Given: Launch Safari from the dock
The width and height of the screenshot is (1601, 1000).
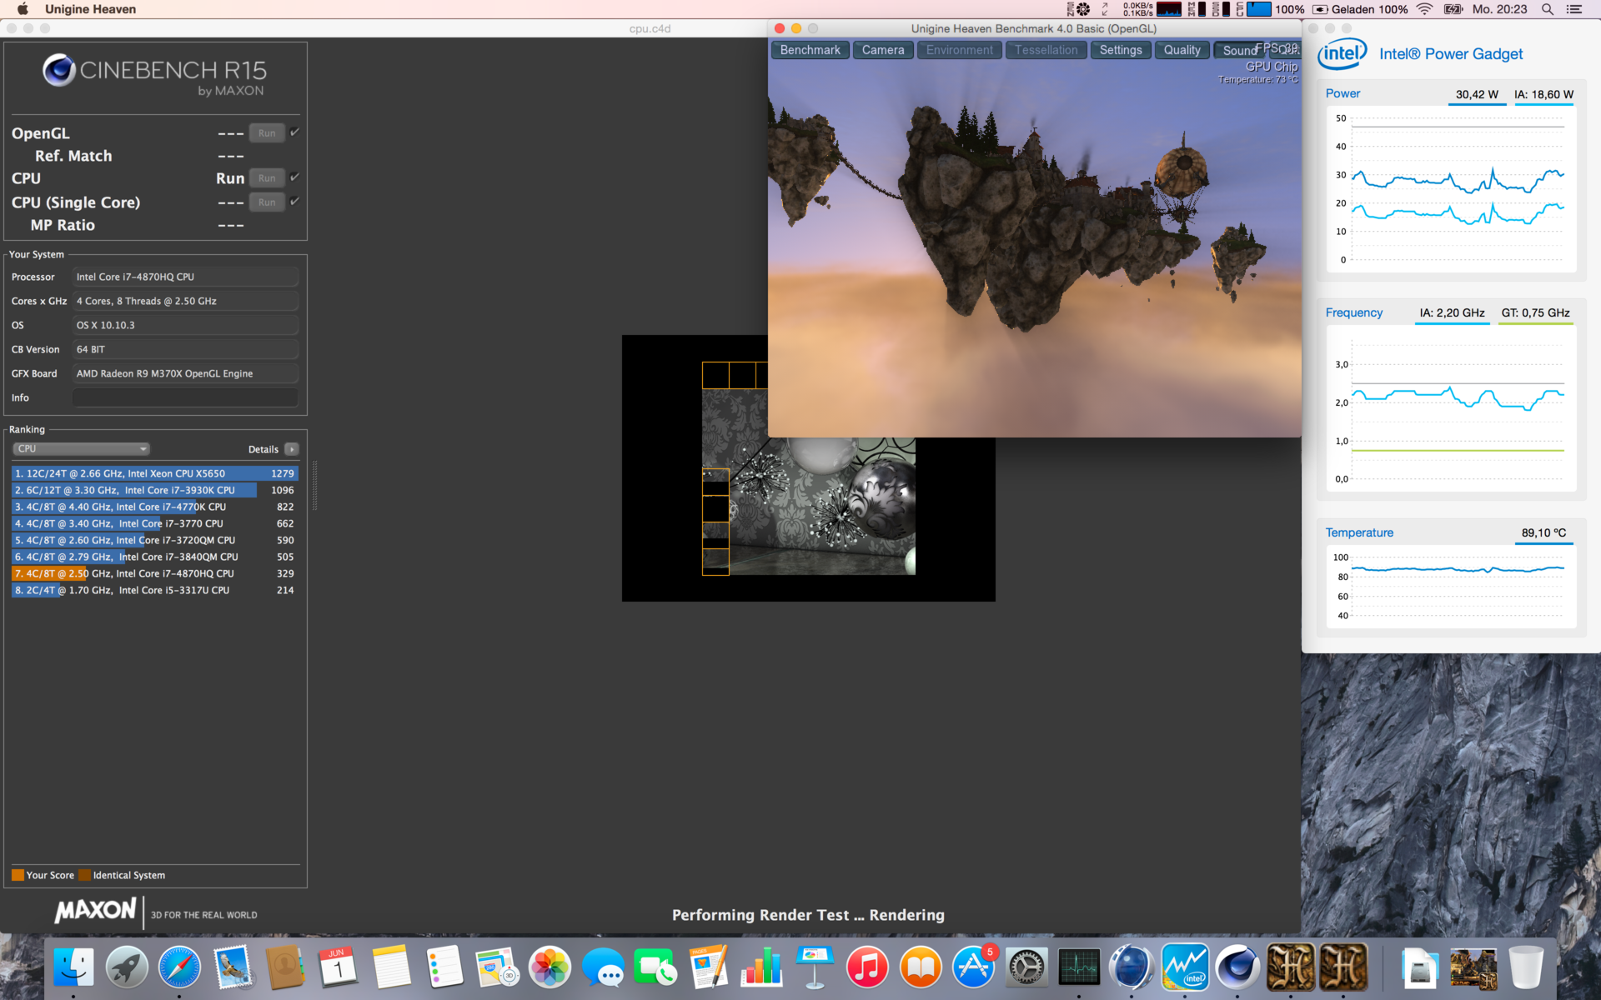Looking at the screenshot, I should (x=179, y=967).
